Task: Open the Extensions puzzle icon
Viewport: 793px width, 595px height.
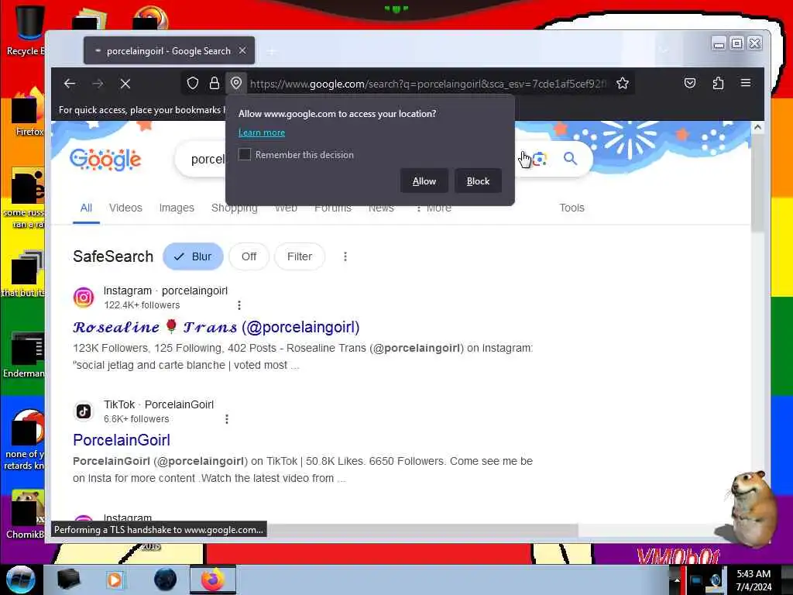Action: [x=718, y=83]
